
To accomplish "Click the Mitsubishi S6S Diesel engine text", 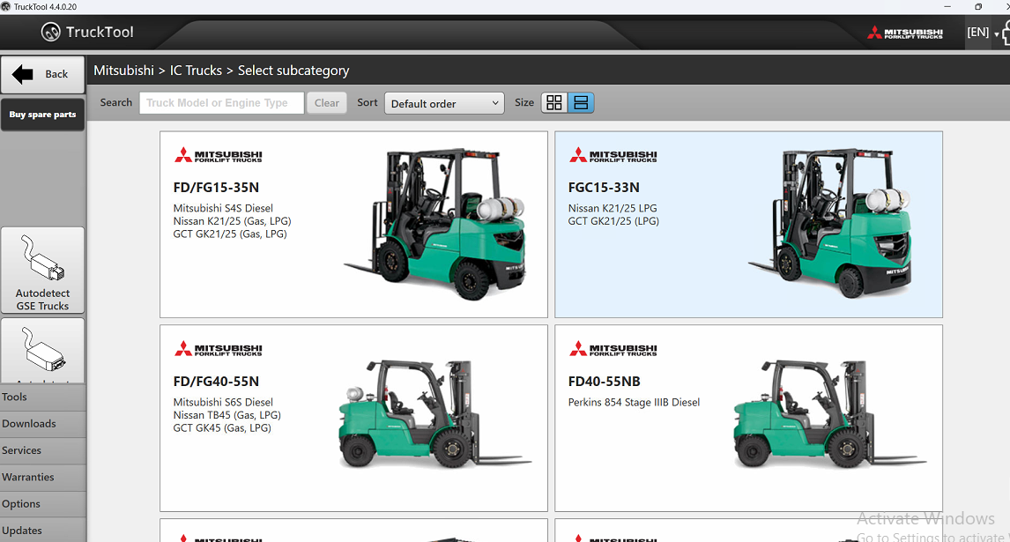I will pyautogui.click(x=223, y=402).
